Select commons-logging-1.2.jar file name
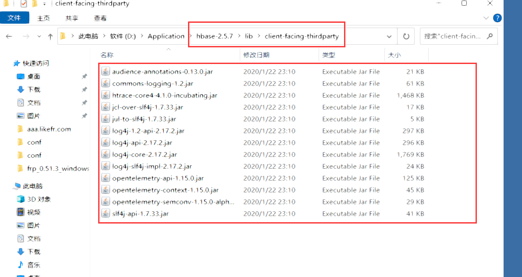Viewport: 522px width, 277px height. [153, 84]
